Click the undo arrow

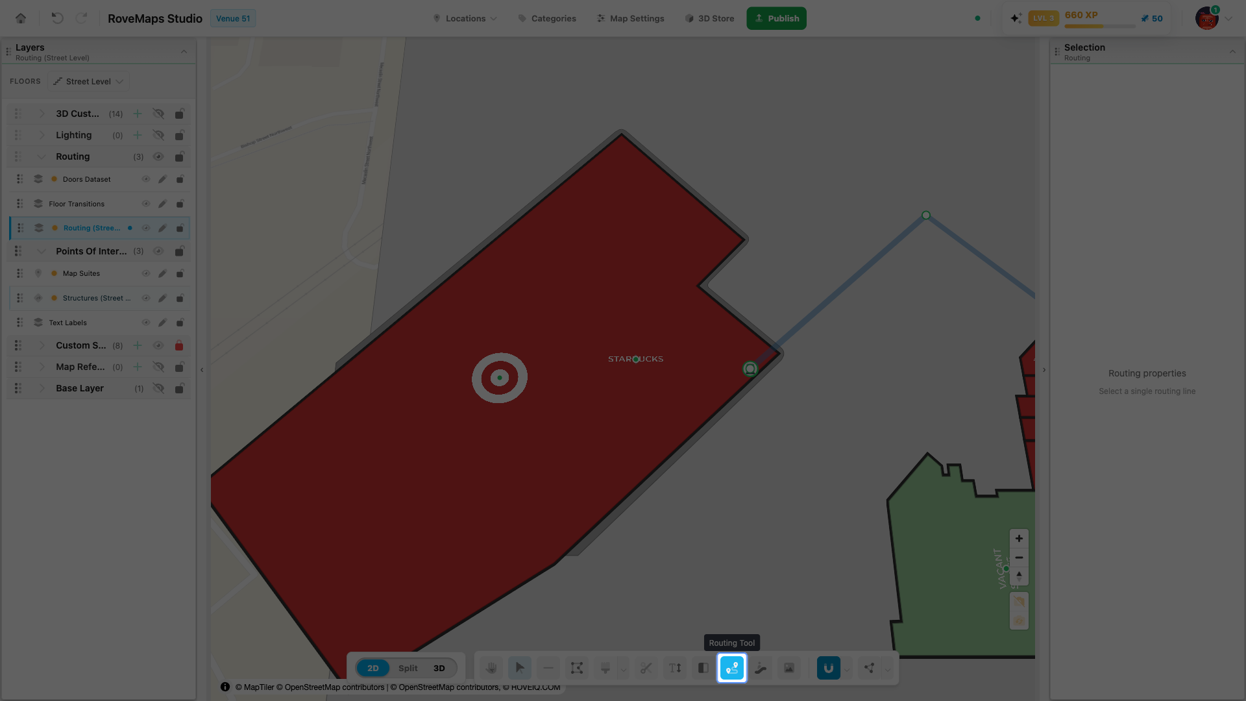click(57, 18)
